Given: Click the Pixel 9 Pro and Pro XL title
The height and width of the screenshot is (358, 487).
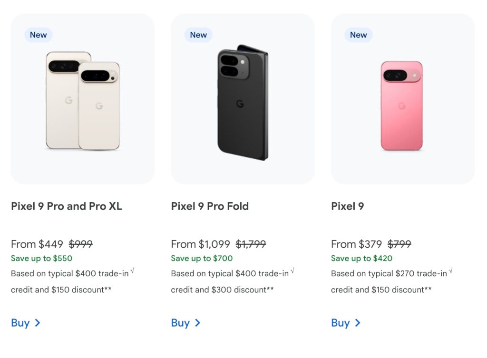Looking at the screenshot, I should (67, 206).
